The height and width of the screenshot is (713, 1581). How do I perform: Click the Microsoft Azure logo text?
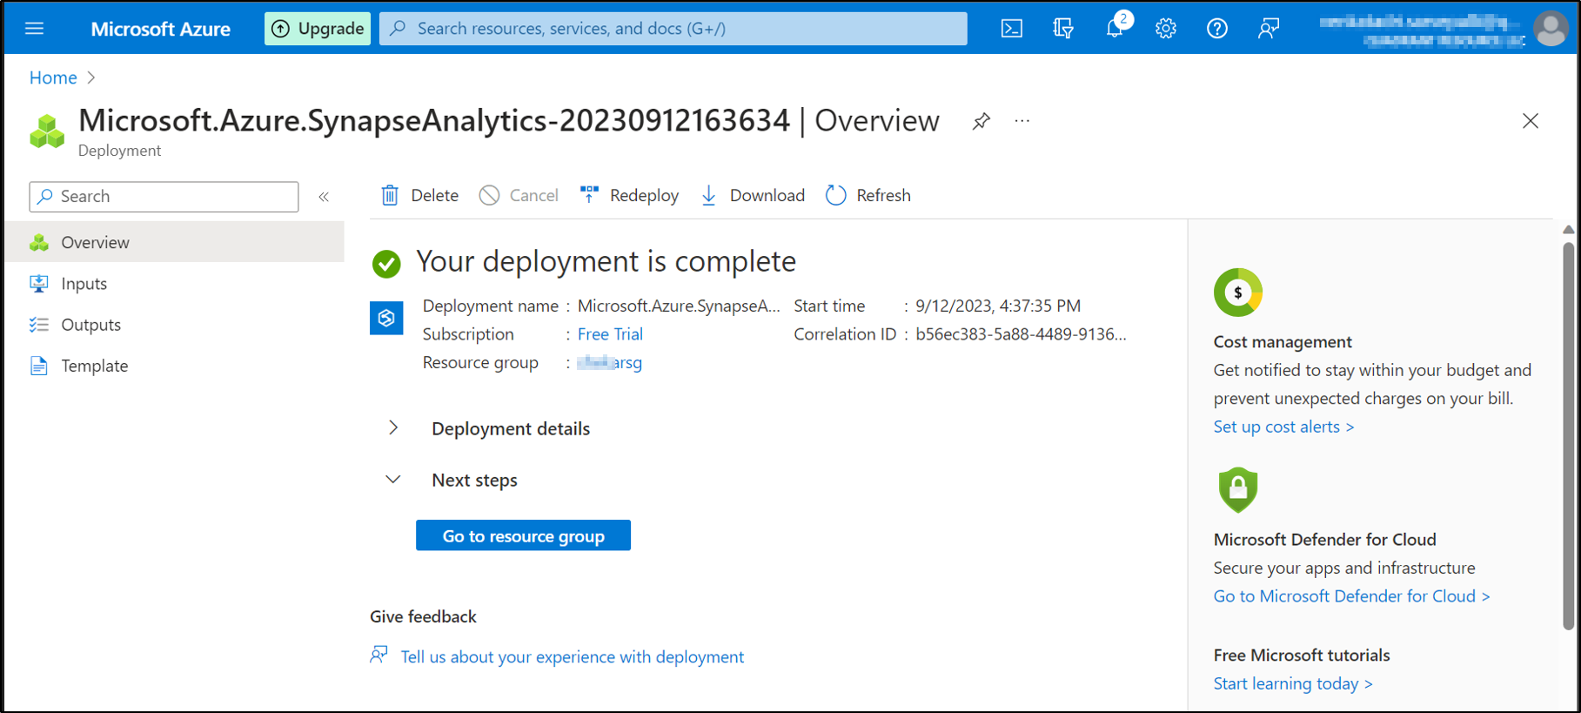160,29
